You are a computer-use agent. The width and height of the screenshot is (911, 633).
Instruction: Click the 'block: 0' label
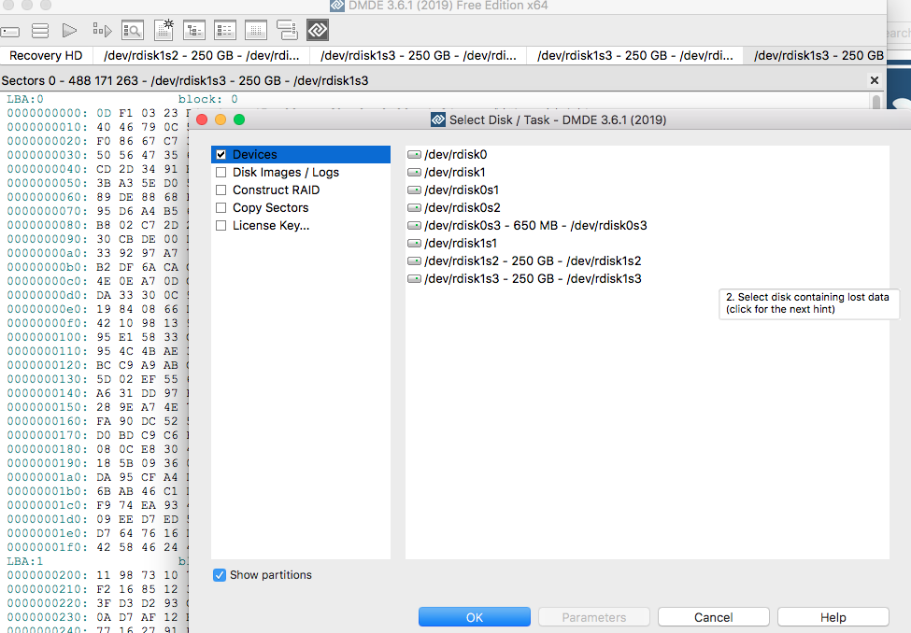tap(208, 99)
